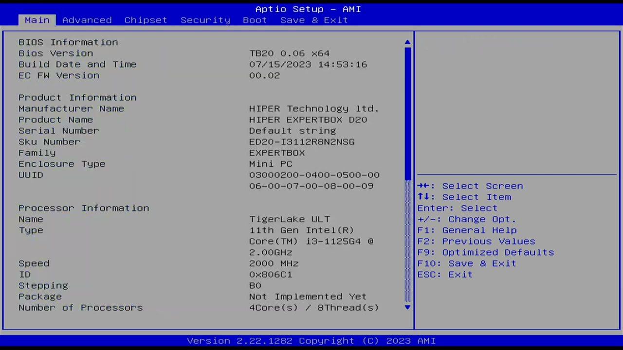
Task: Select the Manufacturer Name label
Action: tap(71, 108)
